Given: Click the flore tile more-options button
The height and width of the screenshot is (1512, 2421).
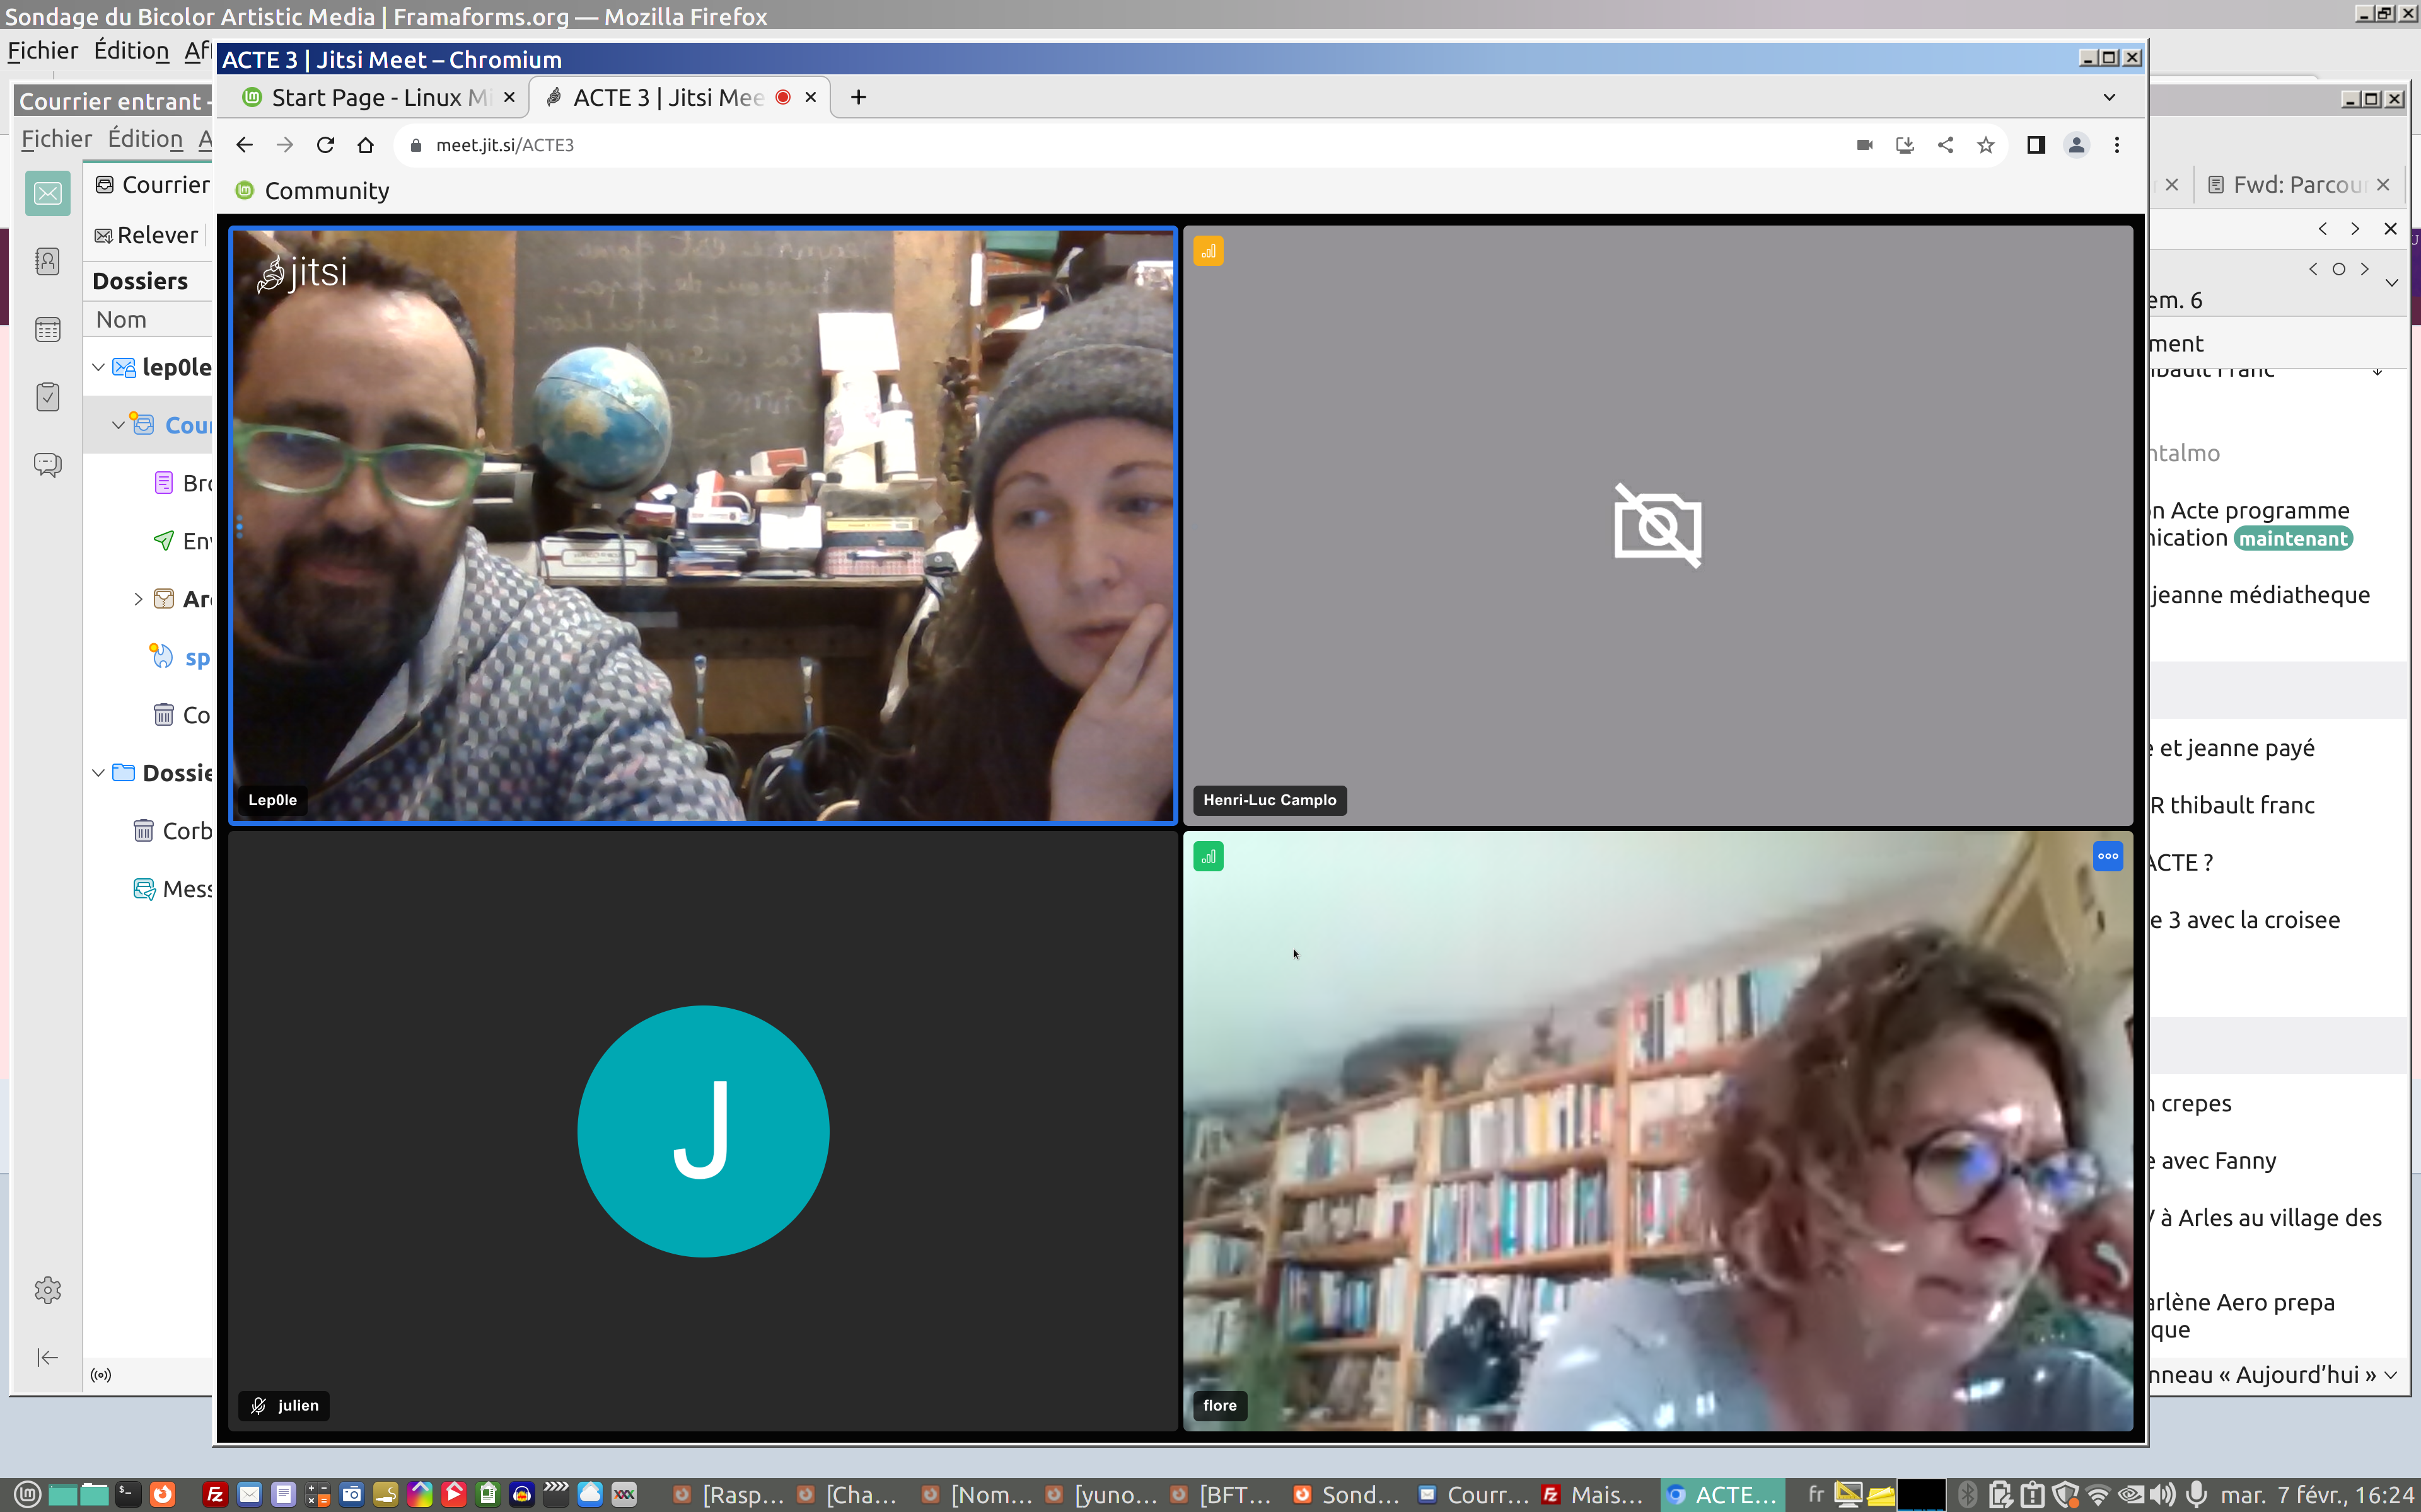Looking at the screenshot, I should [x=2107, y=856].
